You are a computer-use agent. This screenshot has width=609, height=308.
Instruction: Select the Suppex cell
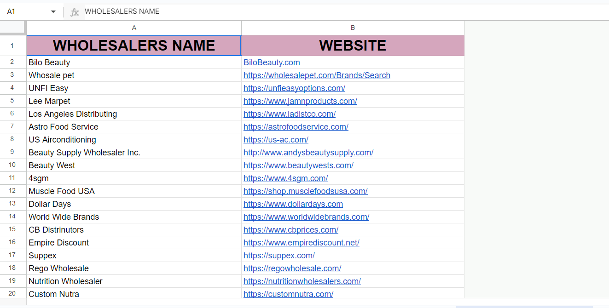pyautogui.click(x=134, y=256)
